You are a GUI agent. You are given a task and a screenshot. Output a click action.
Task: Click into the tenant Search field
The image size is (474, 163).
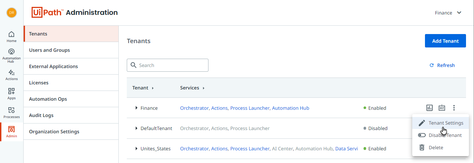(x=167, y=65)
